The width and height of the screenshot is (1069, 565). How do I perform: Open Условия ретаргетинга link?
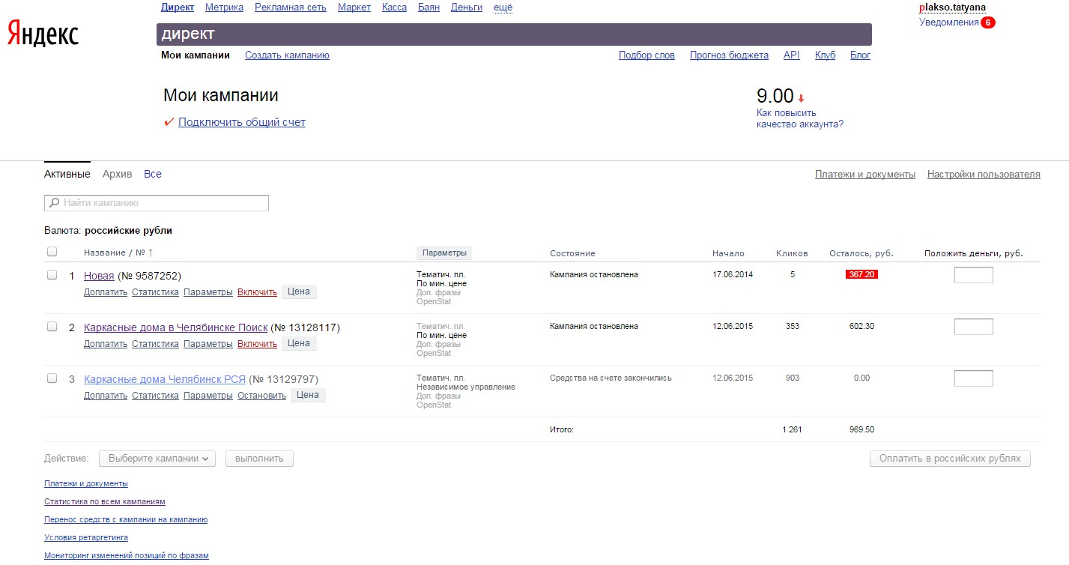[86, 538]
